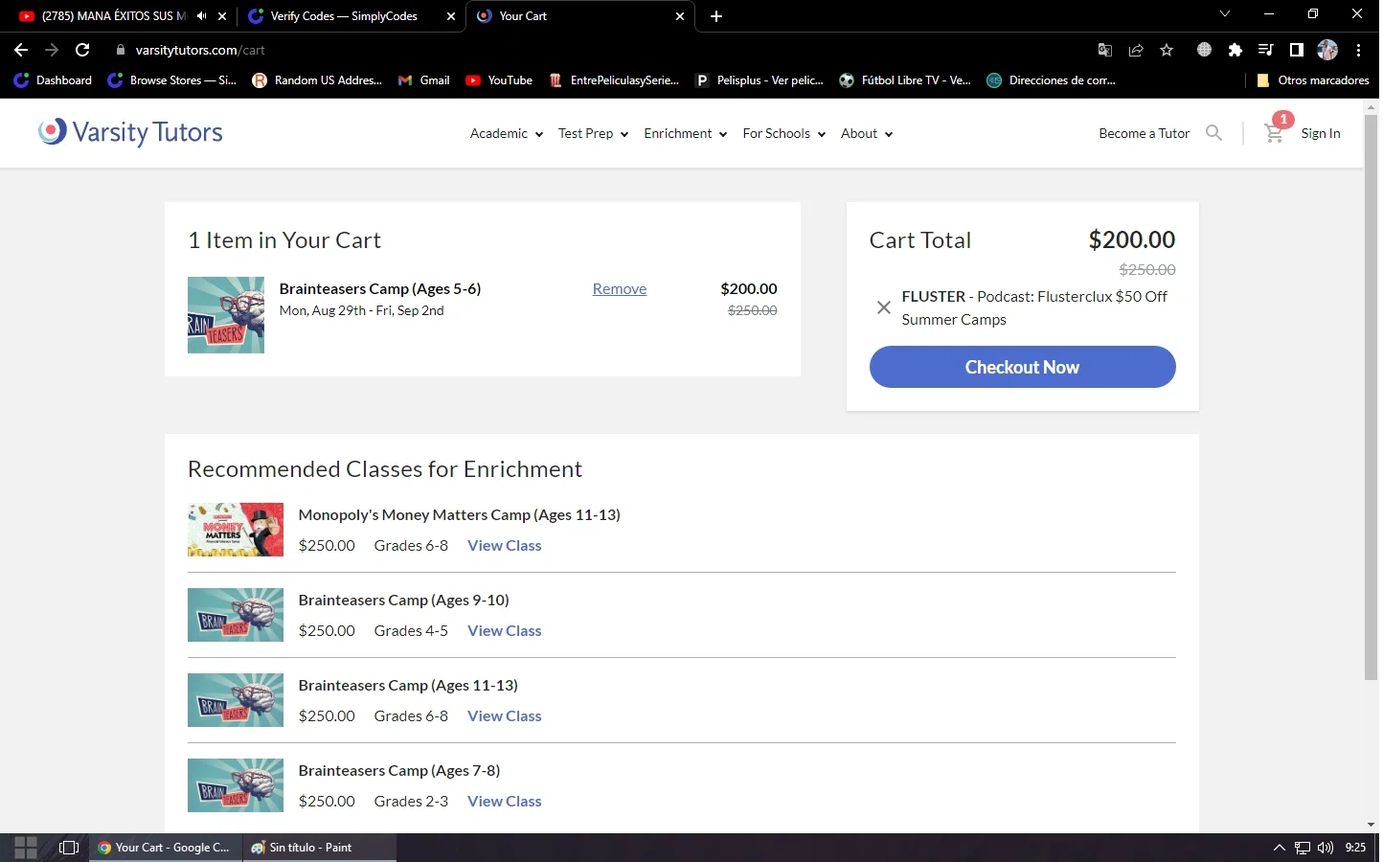Click the page vertical scrollbar

coord(1371,397)
